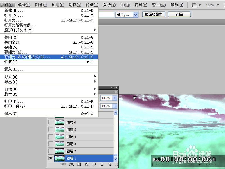
Task: Choose 打印(P)... menu item
Action: coord(49,101)
